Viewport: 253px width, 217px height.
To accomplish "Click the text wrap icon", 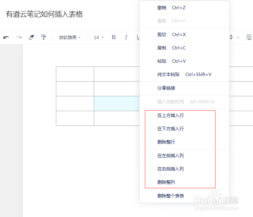I will pyautogui.click(x=249, y=37).
